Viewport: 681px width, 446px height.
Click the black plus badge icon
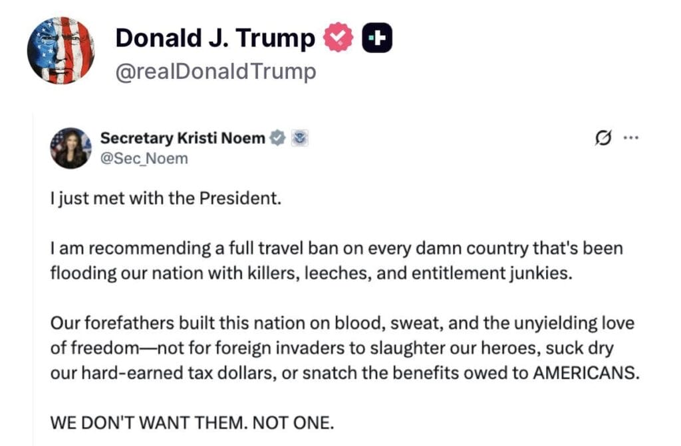pos(377,39)
